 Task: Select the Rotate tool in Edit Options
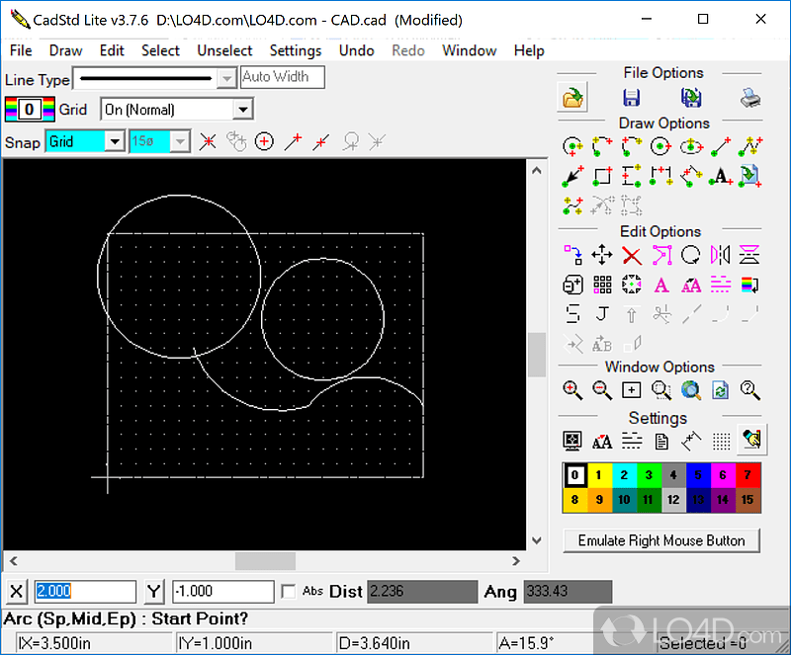coord(690,255)
